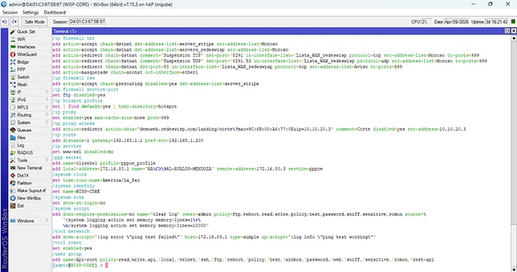This screenshot has height=272, width=517.
Task: Click 'set time-zone-name=America/La_Paz' text
Action: (96, 181)
